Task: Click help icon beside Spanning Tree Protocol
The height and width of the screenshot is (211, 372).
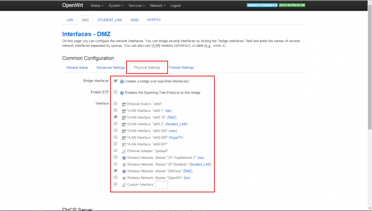Action: click(x=122, y=93)
